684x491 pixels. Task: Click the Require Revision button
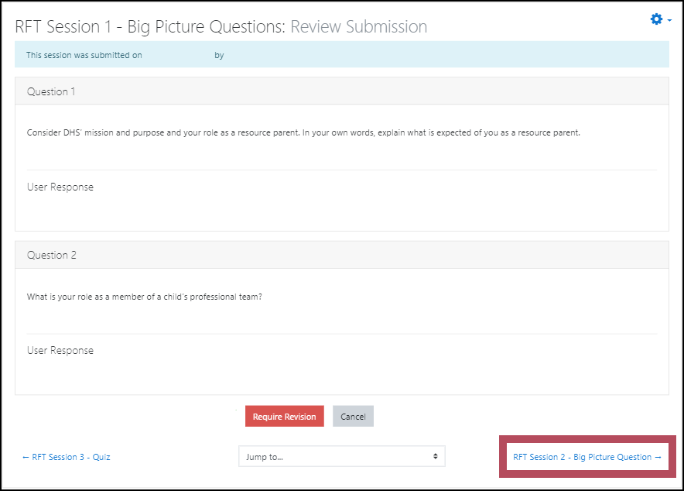[285, 417]
